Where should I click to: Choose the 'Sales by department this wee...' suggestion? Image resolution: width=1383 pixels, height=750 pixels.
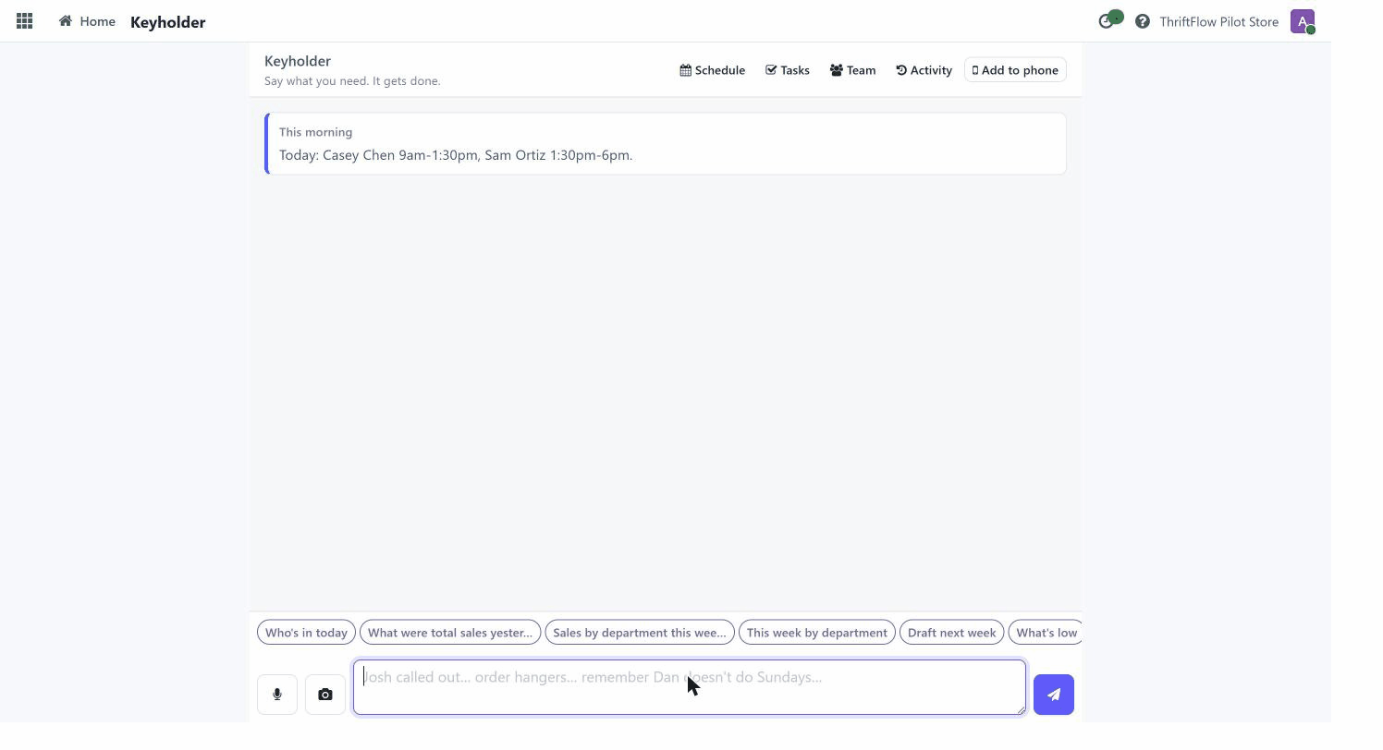point(640,633)
